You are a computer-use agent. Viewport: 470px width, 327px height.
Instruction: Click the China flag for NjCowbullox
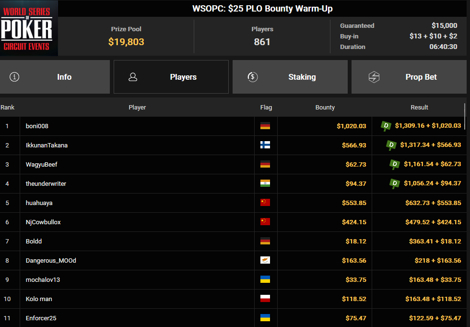point(265,222)
